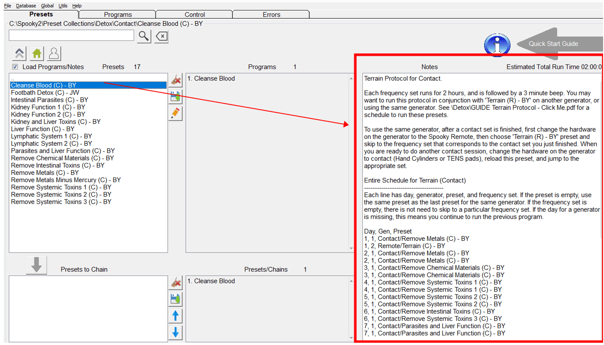Screen dimensions: 604x345
Task: Click the pencil edit icon beside preset list
Action: [175, 113]
